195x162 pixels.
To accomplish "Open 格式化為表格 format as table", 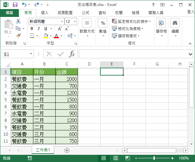I will tap(128, 29).
